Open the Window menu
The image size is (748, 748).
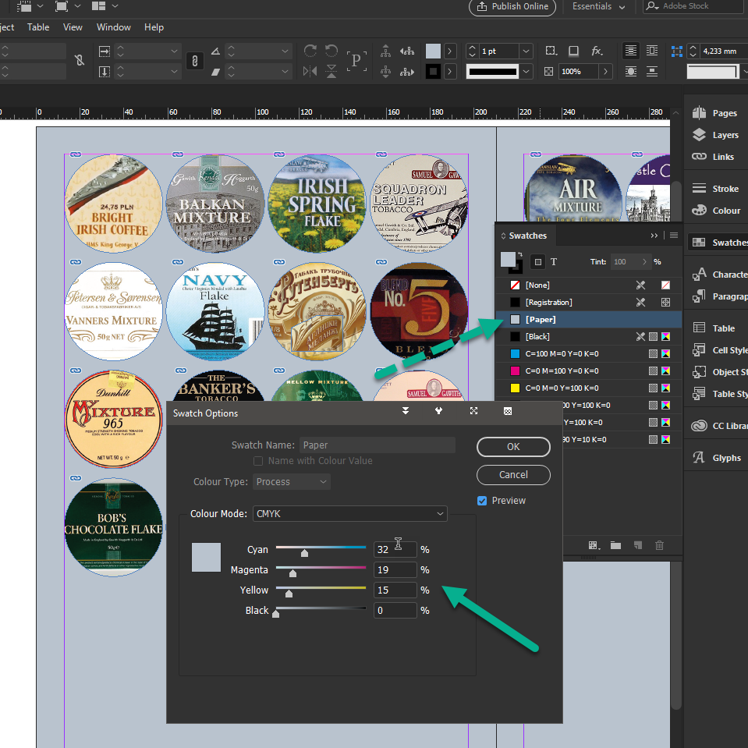(114, 27)
